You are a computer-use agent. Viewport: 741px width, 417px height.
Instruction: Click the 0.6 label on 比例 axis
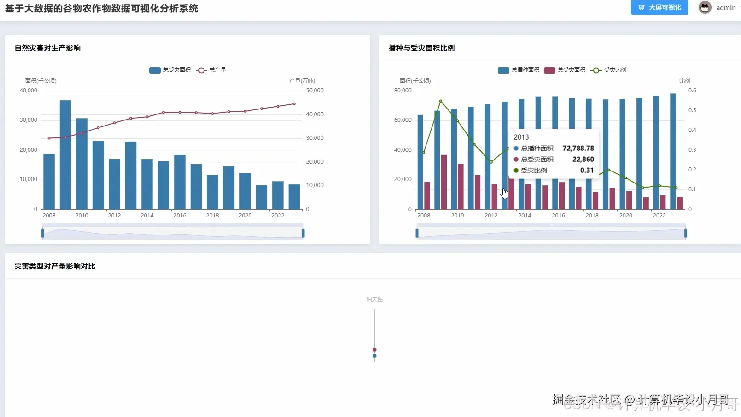[692, 91]
